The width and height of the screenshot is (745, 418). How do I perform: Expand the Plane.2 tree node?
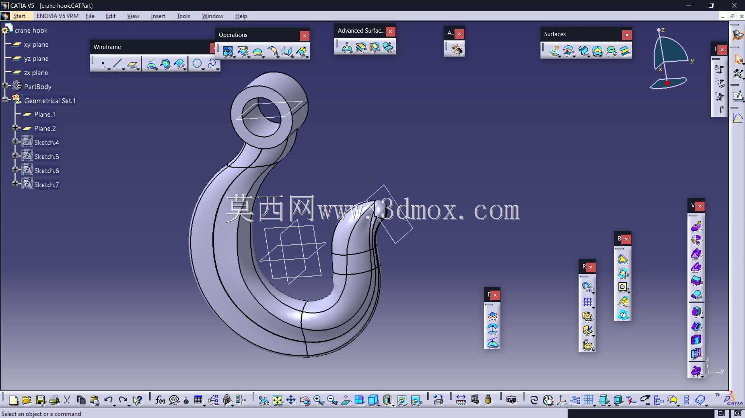coord(15,127)
